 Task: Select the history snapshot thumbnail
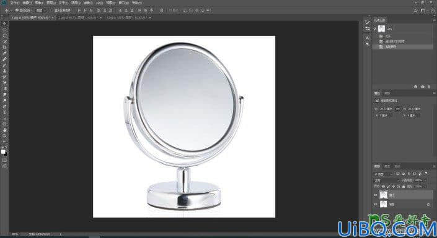tap(382, 28)
